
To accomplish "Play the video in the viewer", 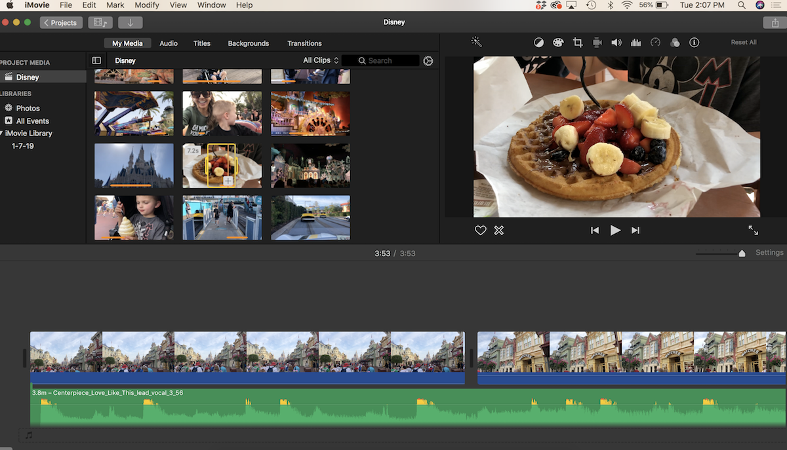I will [x=615, y=231].
